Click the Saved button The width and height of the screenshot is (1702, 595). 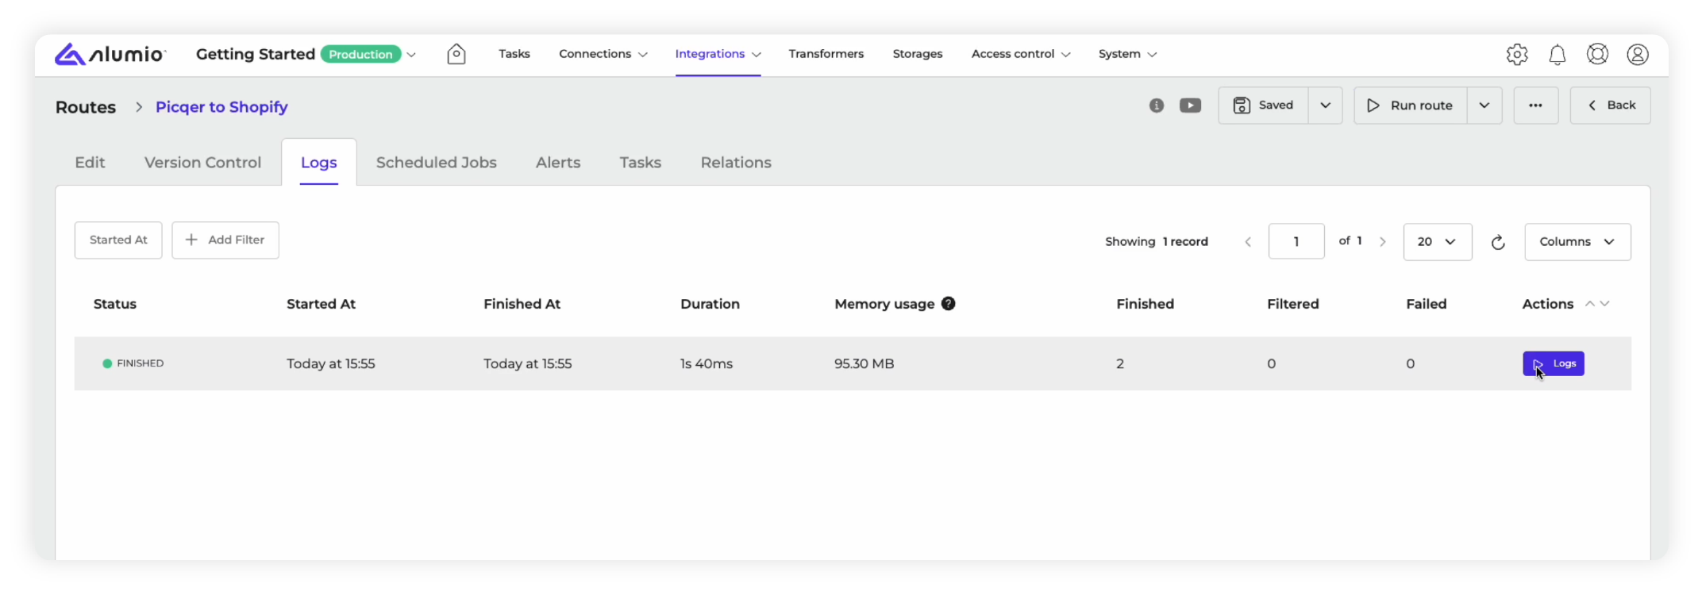click(x=1263, y=106)
